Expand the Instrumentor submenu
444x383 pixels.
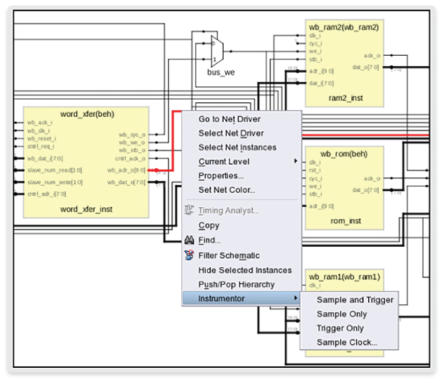tap(219, 298)
